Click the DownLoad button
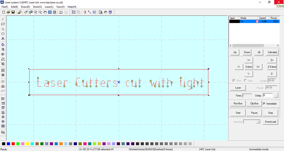284x151 pixels. pos(270,122)
